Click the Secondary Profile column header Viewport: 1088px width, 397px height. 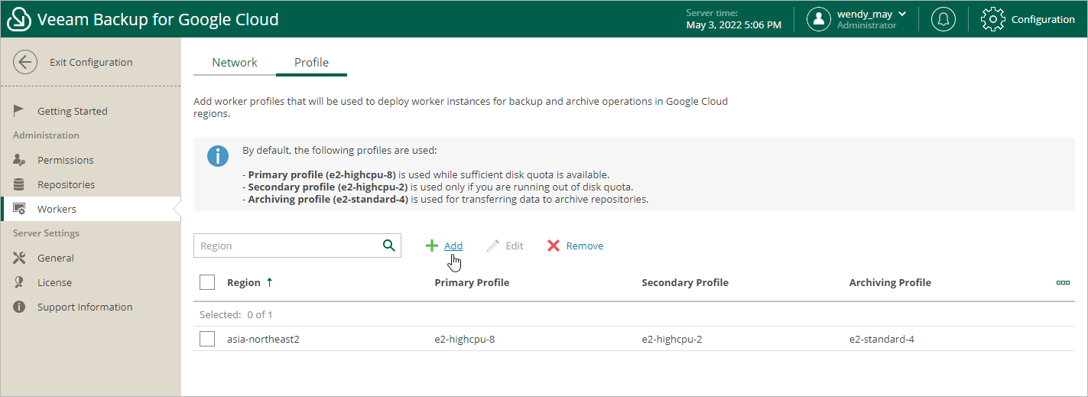(685, 282)
